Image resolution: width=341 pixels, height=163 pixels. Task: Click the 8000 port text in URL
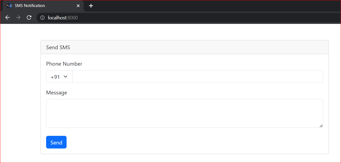coord(73,18)
